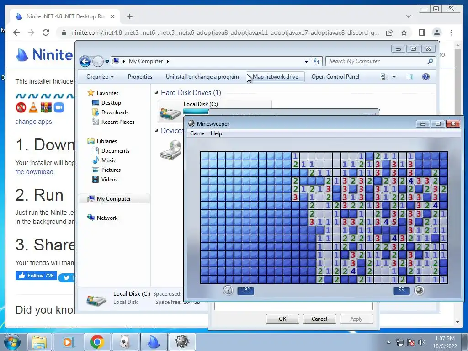Open Pictures library in sidebar
Image resolution: width=468 pixels, height=351 pixels.
pyautogui.click(x=111, y=170)
